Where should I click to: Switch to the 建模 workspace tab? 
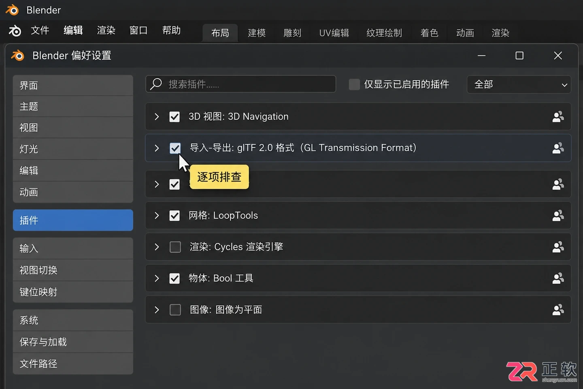point(257,33)
